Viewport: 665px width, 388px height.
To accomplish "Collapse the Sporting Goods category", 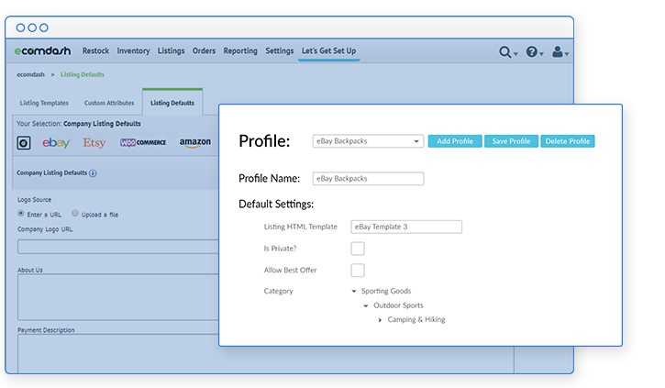I will (x=354, y=292).
